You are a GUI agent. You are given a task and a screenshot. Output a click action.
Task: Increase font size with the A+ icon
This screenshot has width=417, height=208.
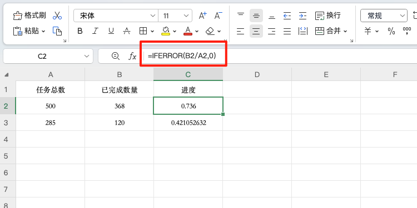(203, 16)
